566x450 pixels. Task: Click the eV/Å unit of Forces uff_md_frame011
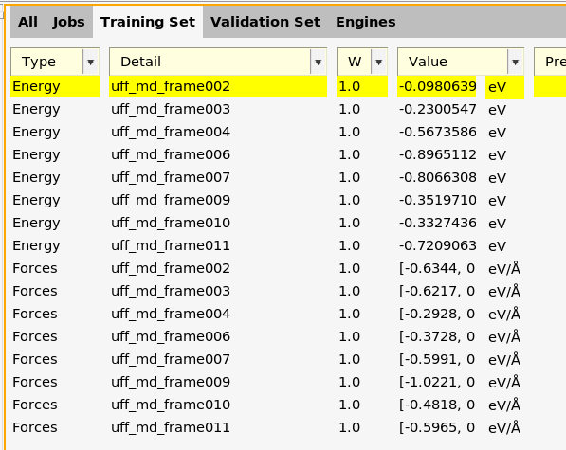point(504,427)
